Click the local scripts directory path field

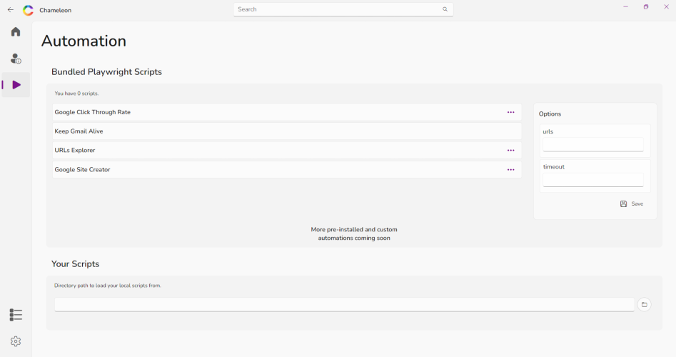pyautogui.click(x=345, y=304)
